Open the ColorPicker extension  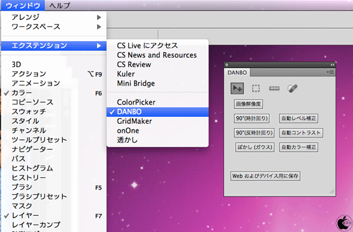158,102
